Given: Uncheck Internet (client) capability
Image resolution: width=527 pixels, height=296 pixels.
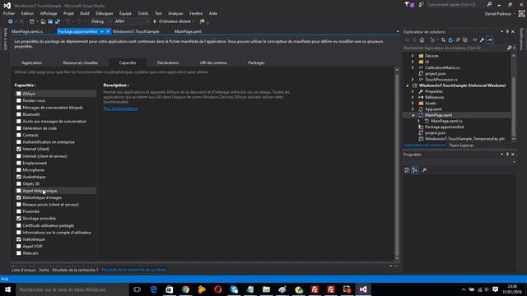Looking at the screenshot, I should (x=19, y=149).
